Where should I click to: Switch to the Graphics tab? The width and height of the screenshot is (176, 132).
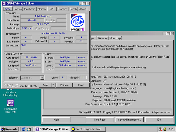[62, 9]
